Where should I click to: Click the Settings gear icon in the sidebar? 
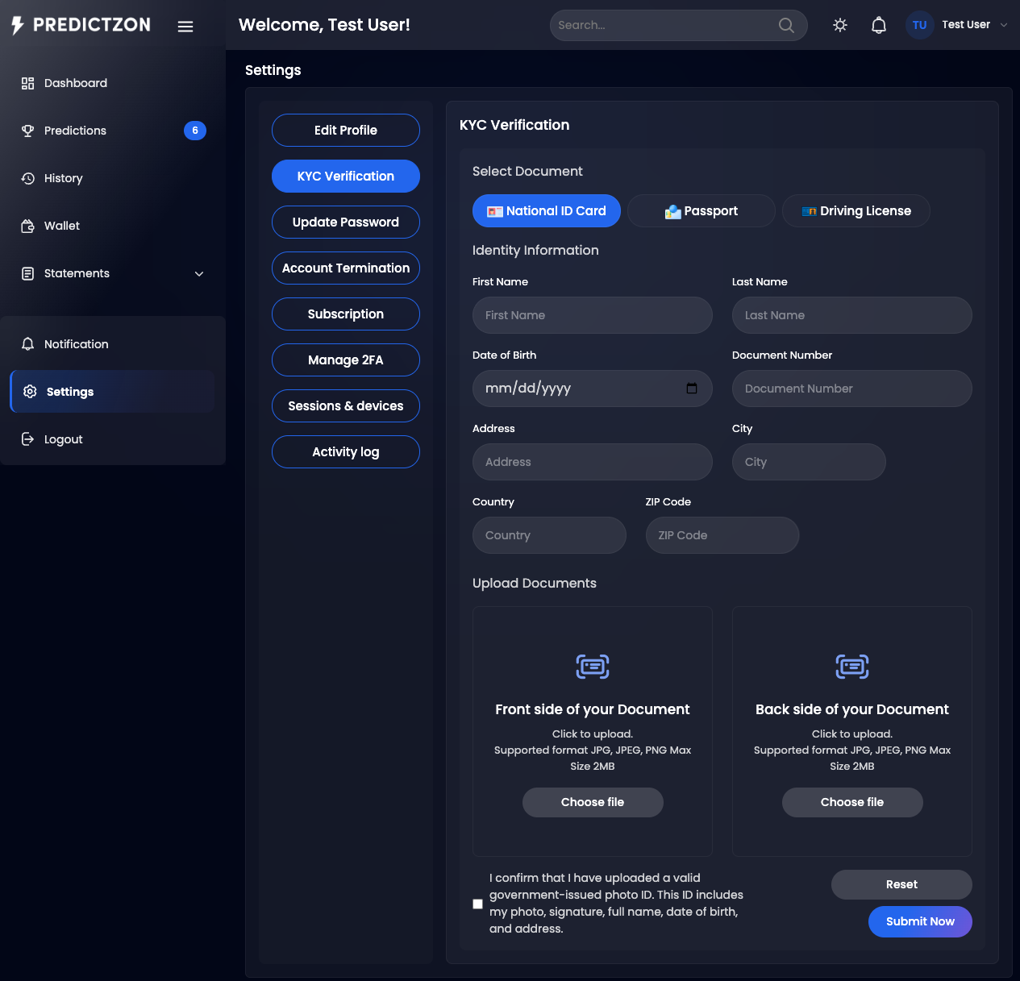click(30, 392)
